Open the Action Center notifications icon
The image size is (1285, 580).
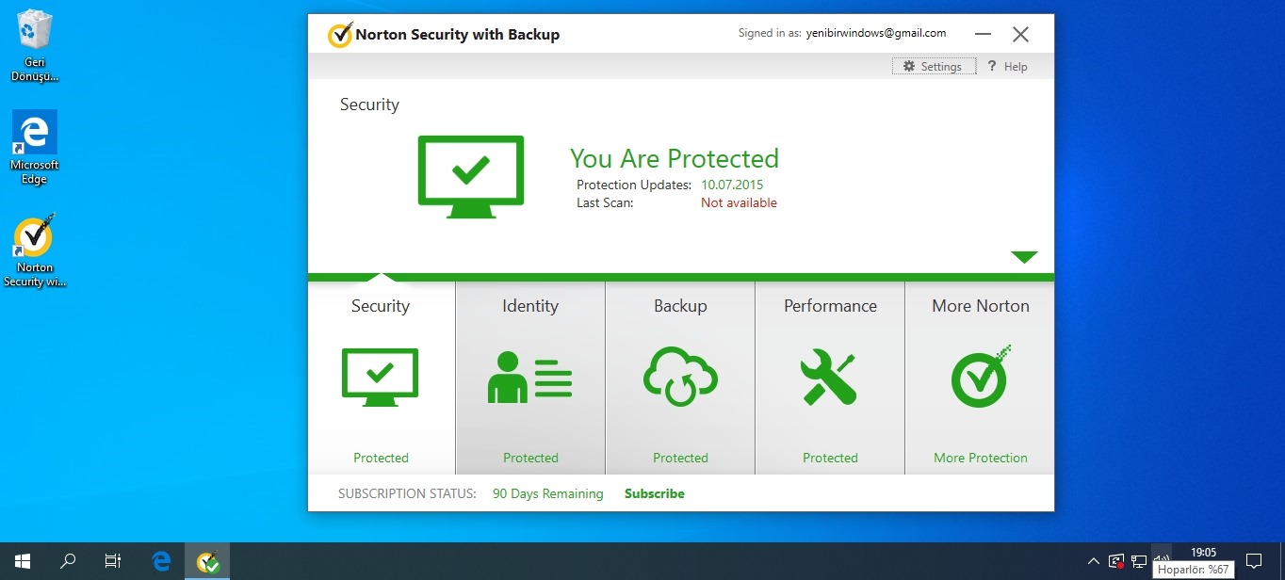pyautogui.click(x=1253, y=561)
